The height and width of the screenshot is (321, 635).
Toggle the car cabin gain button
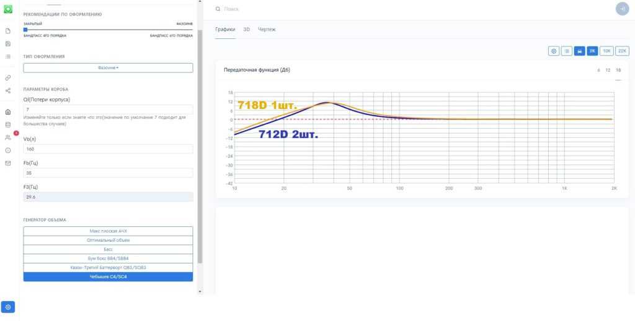[579, 51]
